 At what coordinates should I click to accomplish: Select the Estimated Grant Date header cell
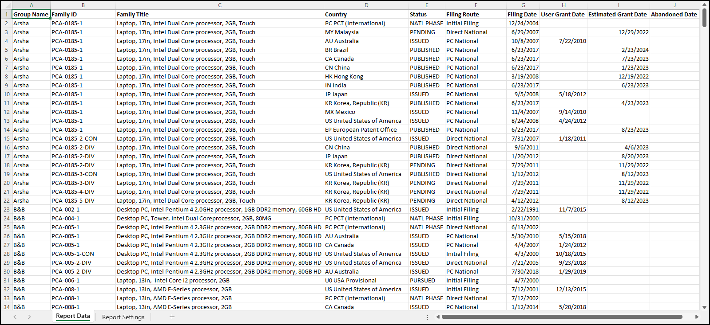618,14
